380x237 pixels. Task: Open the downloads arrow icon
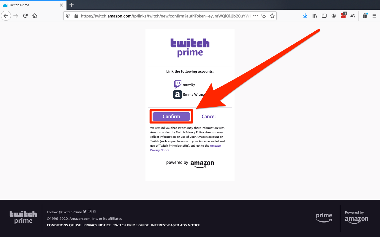tap(305, 16)
